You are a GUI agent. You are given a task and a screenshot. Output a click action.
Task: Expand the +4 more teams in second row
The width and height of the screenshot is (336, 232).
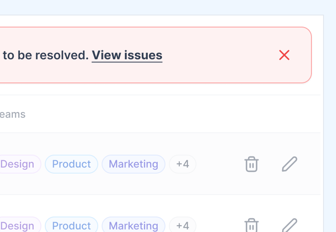(x=183, y=225)
